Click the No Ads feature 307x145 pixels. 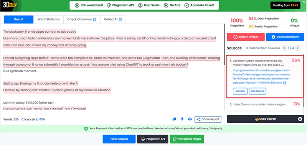[172, 5]
